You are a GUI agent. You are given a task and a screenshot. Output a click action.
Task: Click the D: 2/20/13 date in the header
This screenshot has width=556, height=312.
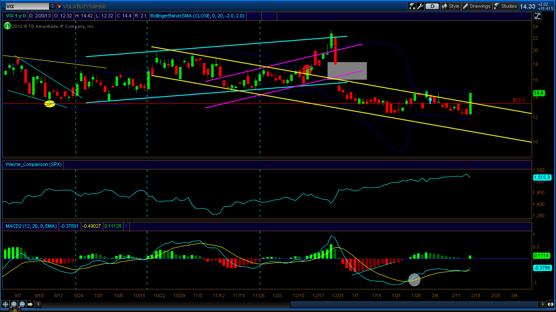[x=40, y=16]
